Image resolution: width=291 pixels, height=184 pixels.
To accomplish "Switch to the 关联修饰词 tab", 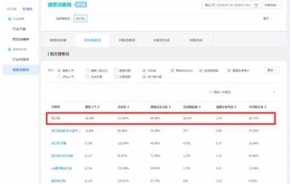I will click(x=161, y=40).
